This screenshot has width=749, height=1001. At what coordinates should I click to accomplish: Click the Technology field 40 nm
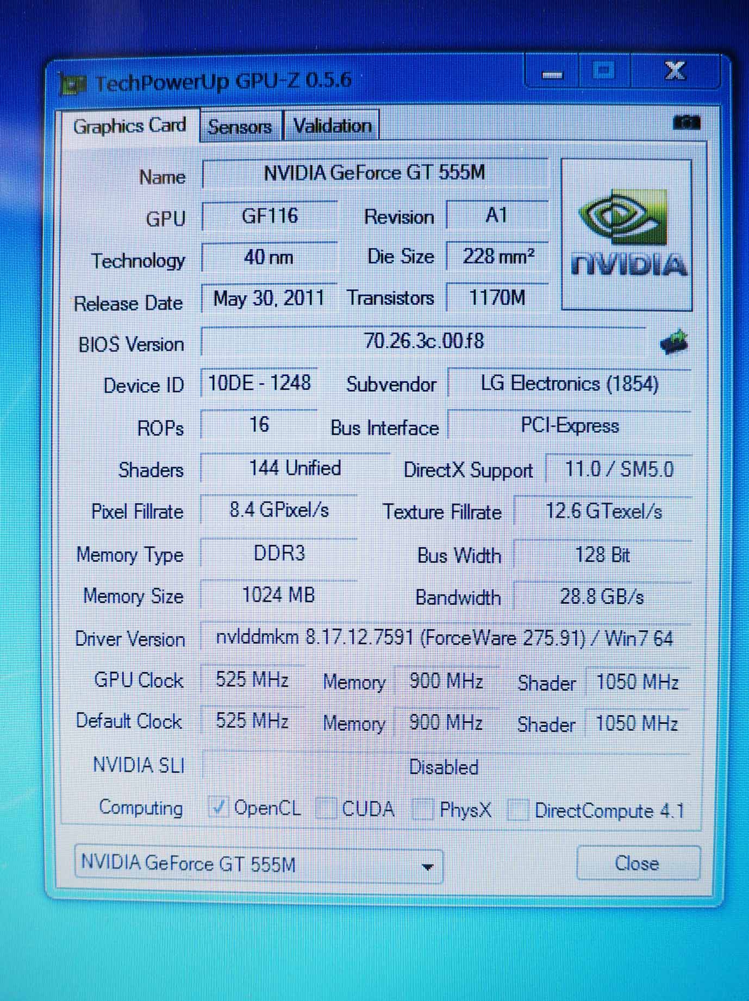coord(270,257)
